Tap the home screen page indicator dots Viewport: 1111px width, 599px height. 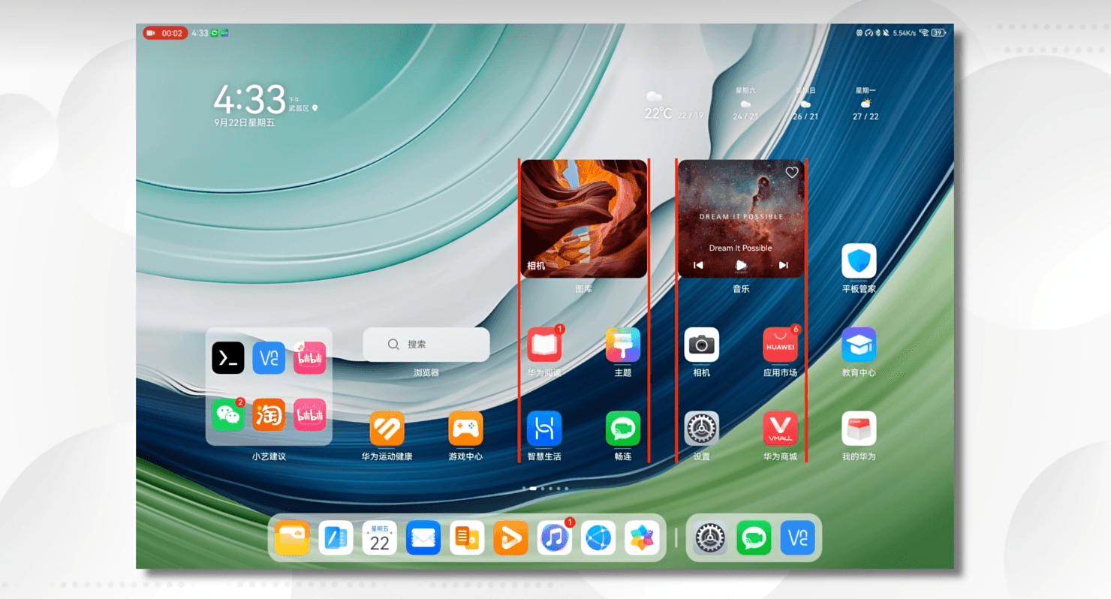click(546, 489)
